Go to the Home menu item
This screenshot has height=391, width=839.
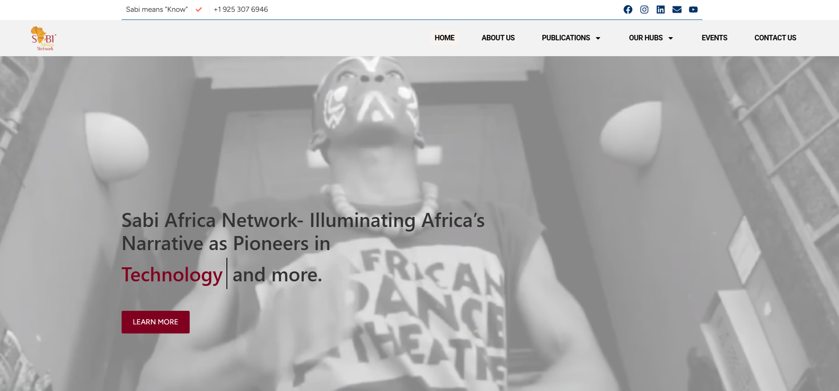pos(444,38)
